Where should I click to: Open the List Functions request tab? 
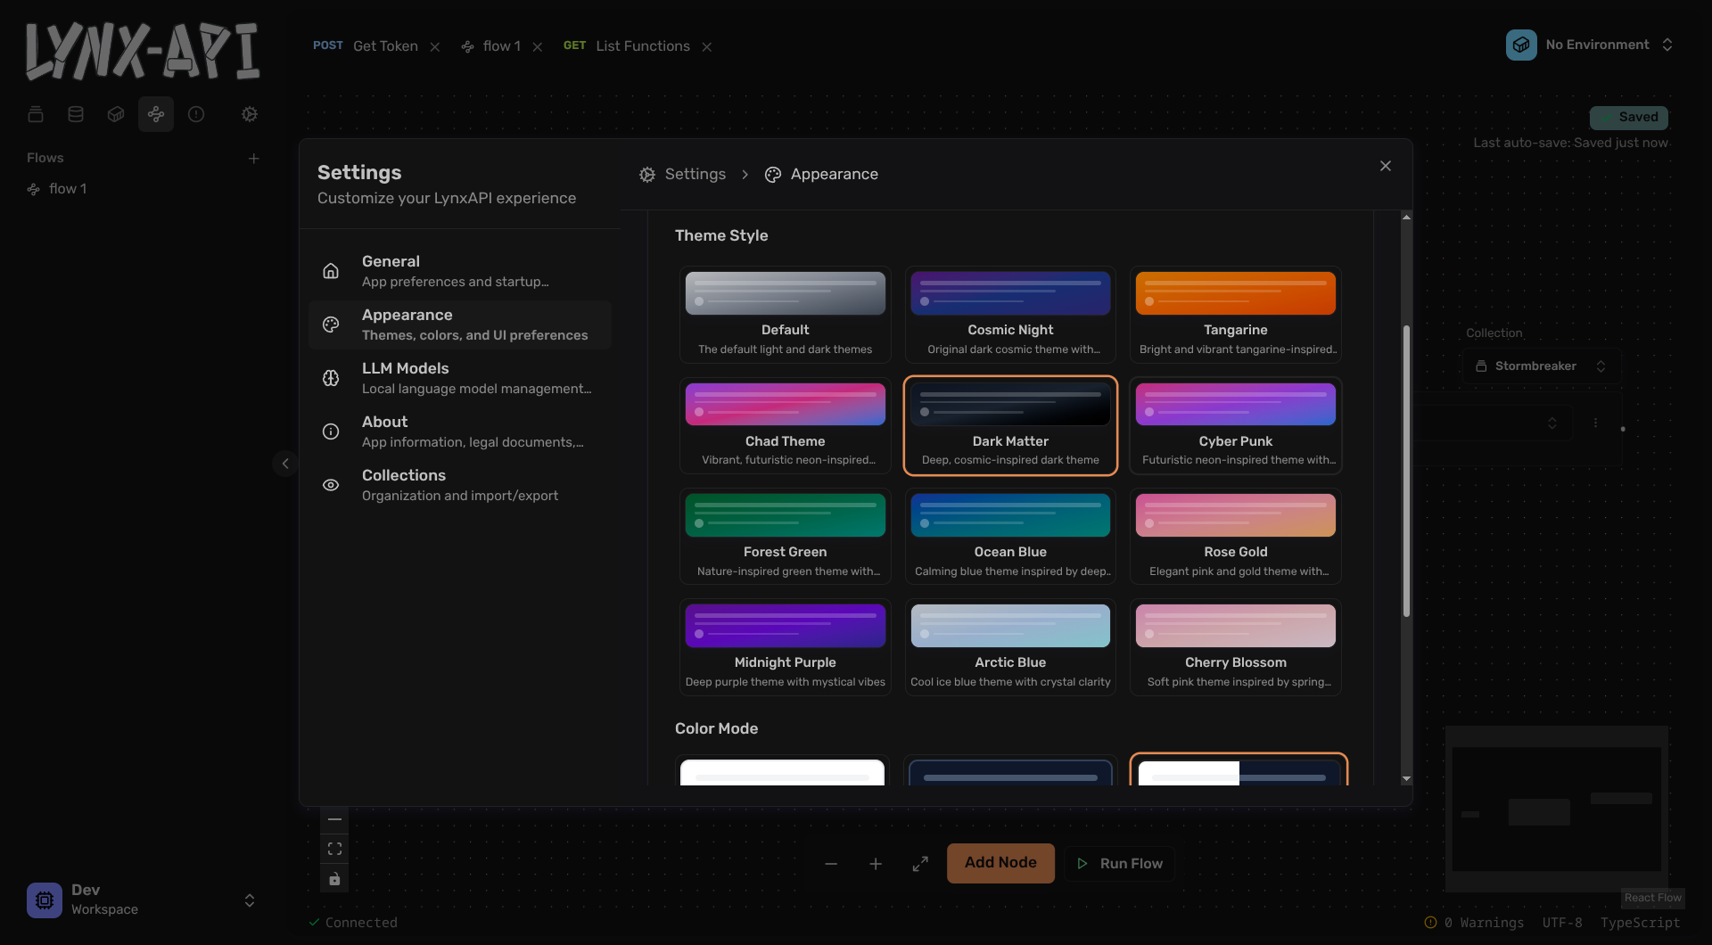click(642, 45)
